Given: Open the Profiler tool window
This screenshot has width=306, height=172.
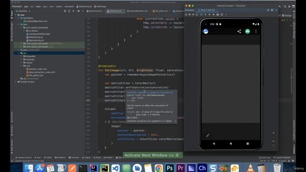Looking at the screenshot, I should (x=108, y=158).
